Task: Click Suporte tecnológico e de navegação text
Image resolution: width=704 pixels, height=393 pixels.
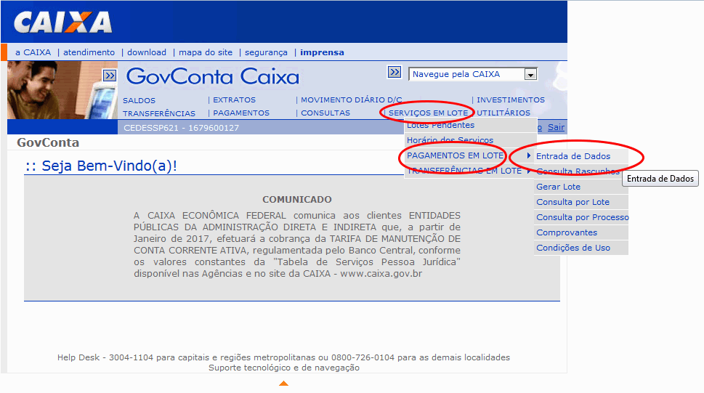Action: (284, 368)
